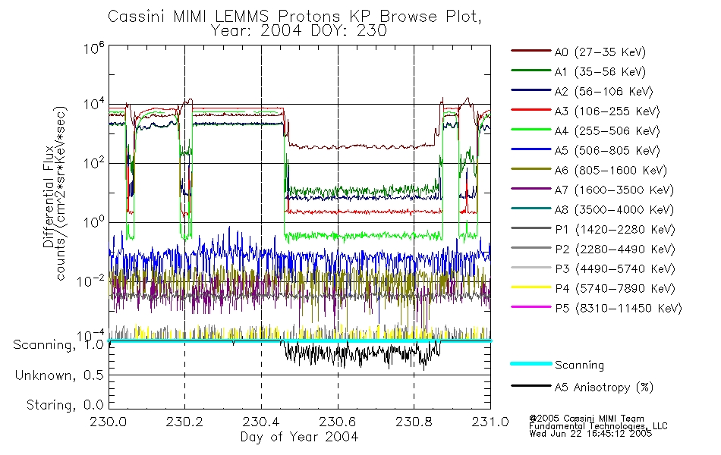Click the x-axis tick label 230.6
Viewport: 721px width, 455px height.
[338, 422]
